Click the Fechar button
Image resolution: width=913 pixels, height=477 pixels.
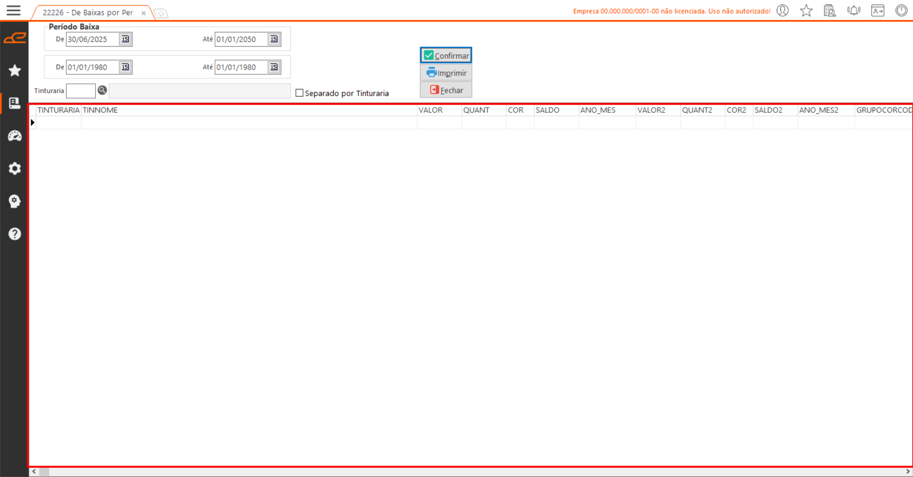[446, 90]
